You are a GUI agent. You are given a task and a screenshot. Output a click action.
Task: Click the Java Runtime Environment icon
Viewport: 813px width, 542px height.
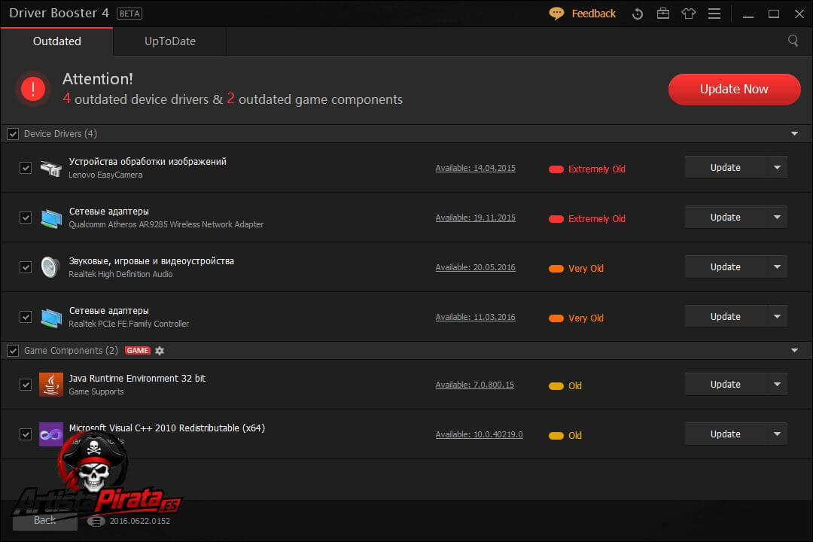pos(51,385)
